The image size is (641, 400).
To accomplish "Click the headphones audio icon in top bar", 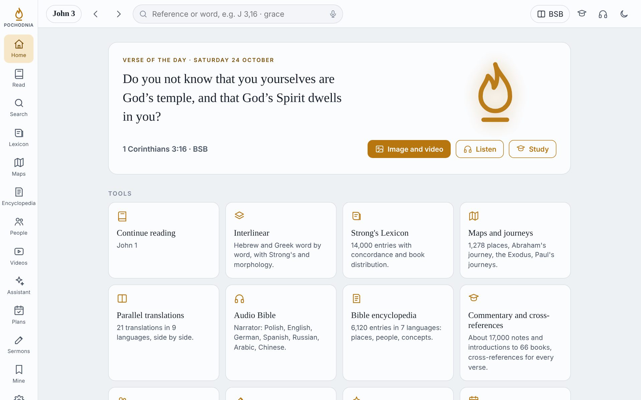I will [603, 14].
